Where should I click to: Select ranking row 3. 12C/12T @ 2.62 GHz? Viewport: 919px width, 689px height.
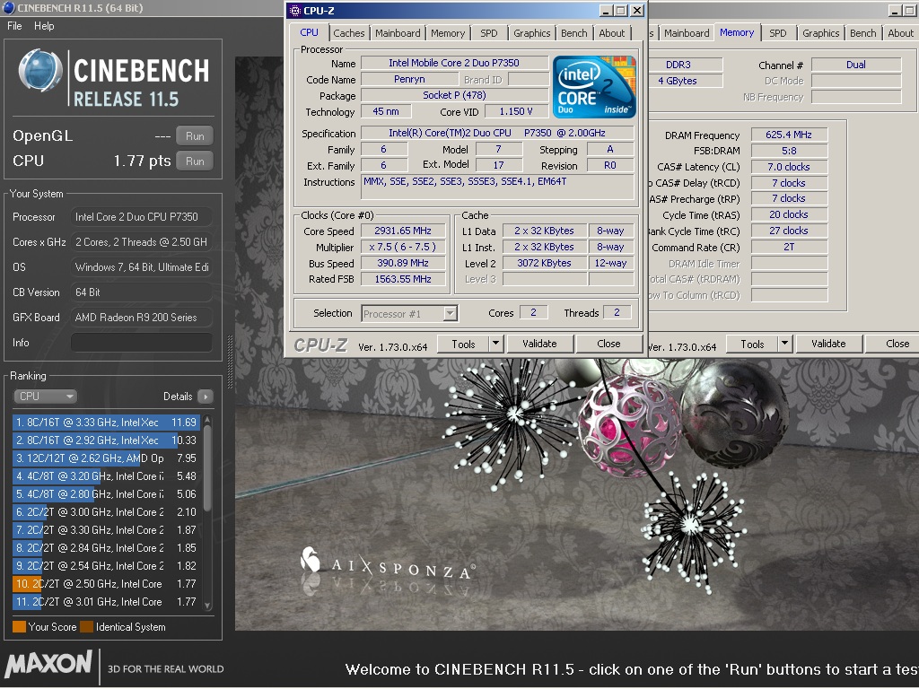(106, 458)
